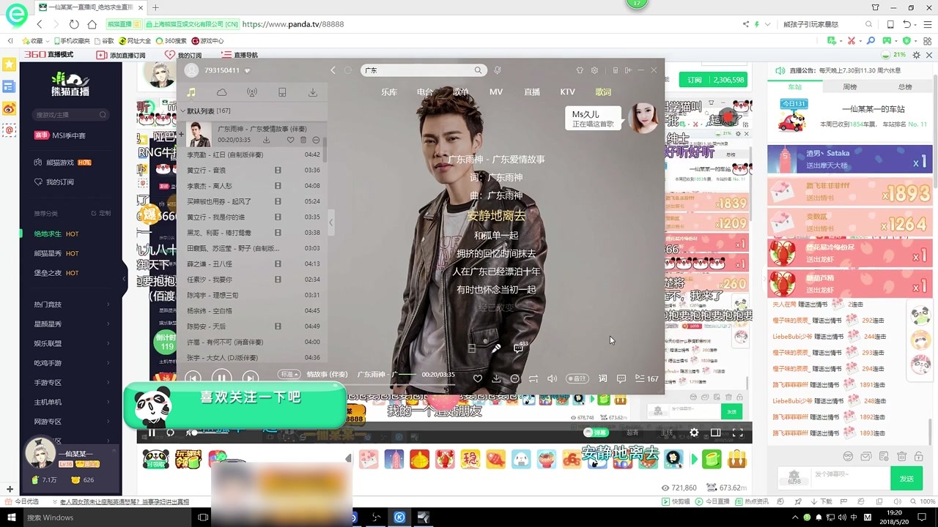Image resolution: width=938 pixels, height=527 pixels.
Task: Open 堡垒之夜 HOT link
Action: (56, 273)
